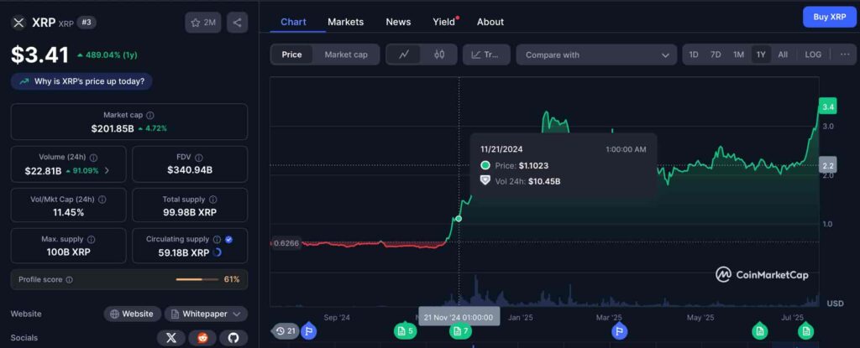
Task: Open Circulating supply info icon
Action: click(217, 240)
